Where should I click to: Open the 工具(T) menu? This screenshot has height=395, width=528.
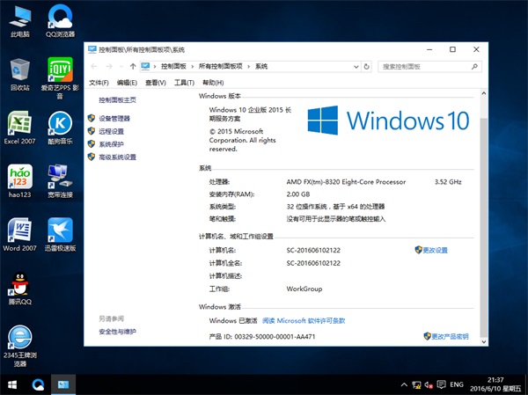click(x=184, y=83)
